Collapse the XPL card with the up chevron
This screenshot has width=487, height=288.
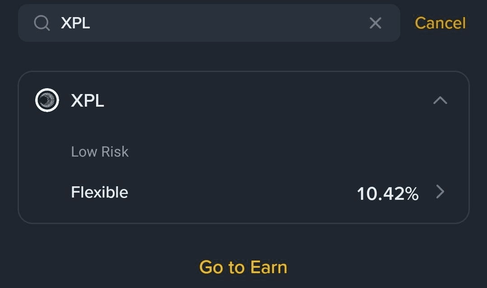pyautogui.click(x=440, y=100)
